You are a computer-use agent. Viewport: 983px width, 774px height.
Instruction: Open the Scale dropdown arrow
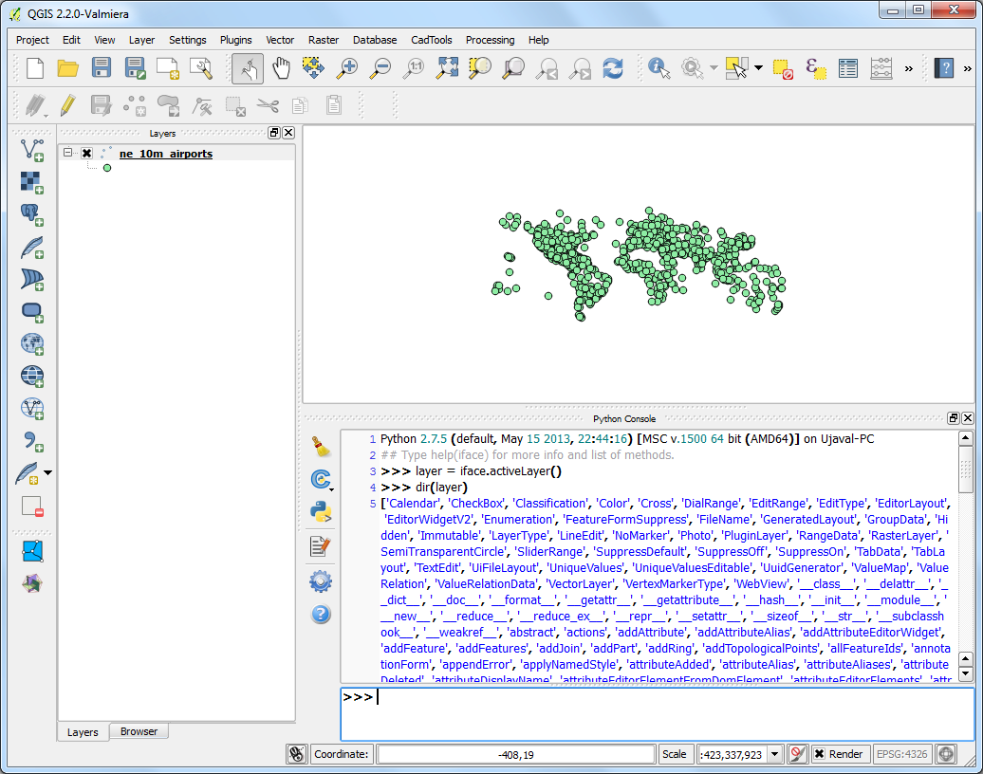click(x=775, y=754)
